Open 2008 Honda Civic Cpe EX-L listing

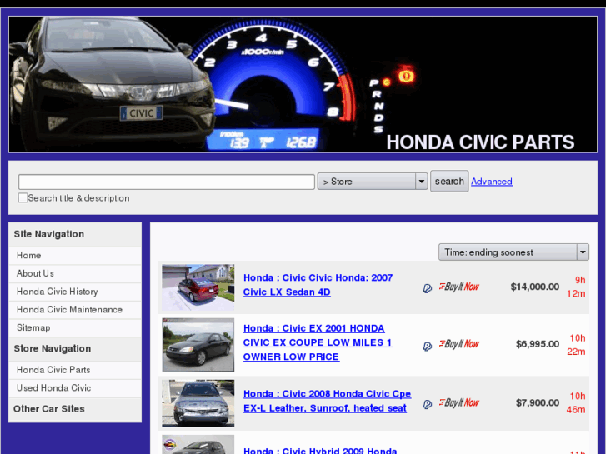click(327, 401)
